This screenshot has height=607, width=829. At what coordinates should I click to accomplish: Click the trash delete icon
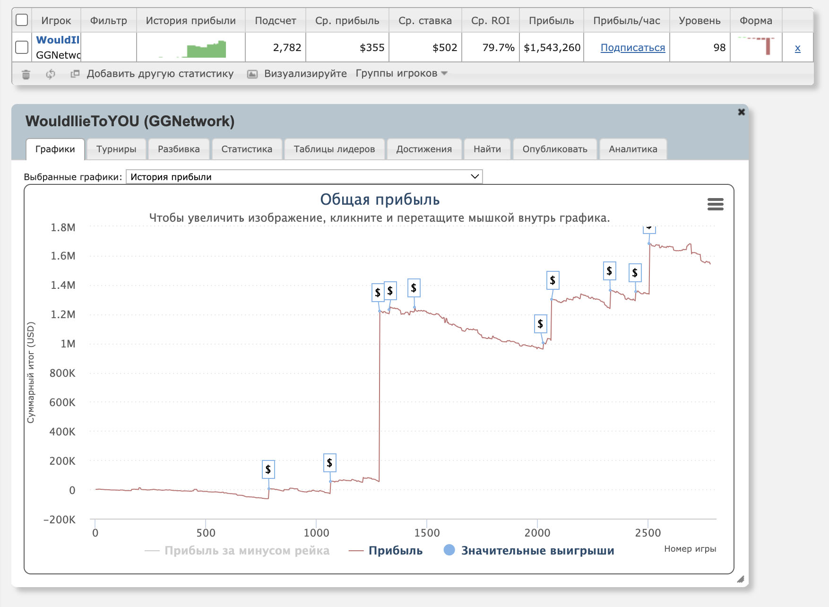pyautogui.click(x=26, y=74)
